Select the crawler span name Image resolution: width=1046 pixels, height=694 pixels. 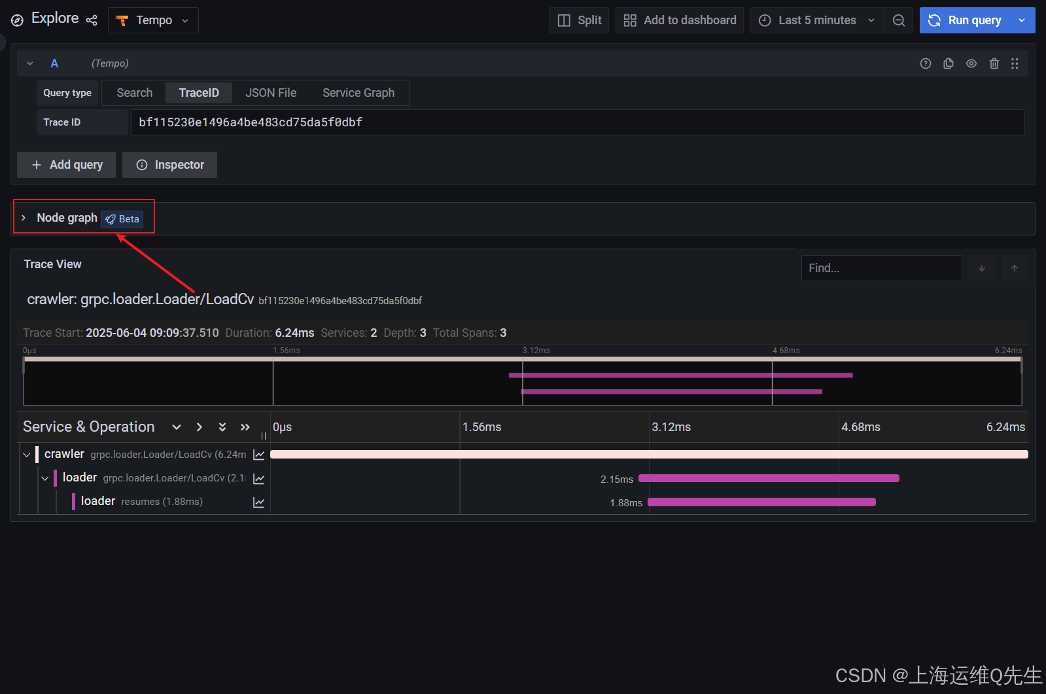click(64, 454)
